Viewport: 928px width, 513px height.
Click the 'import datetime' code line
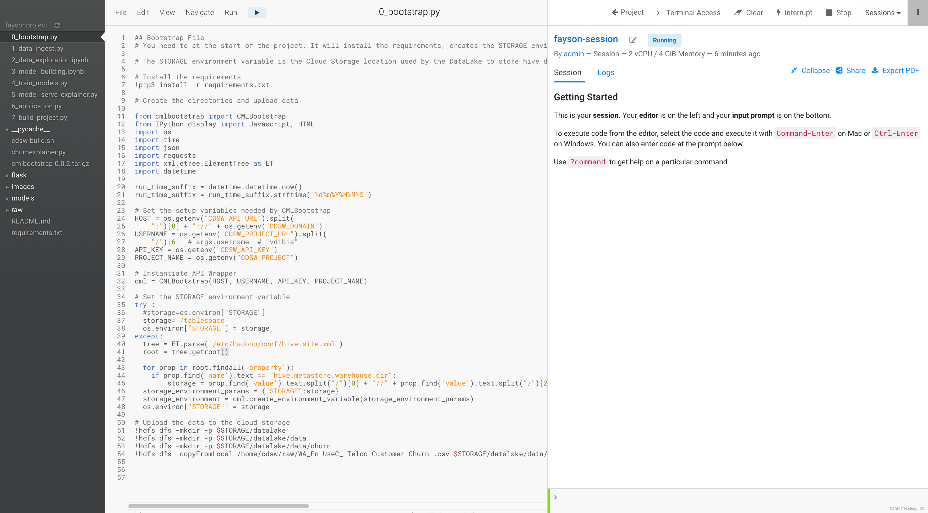[x=165, y=172]
